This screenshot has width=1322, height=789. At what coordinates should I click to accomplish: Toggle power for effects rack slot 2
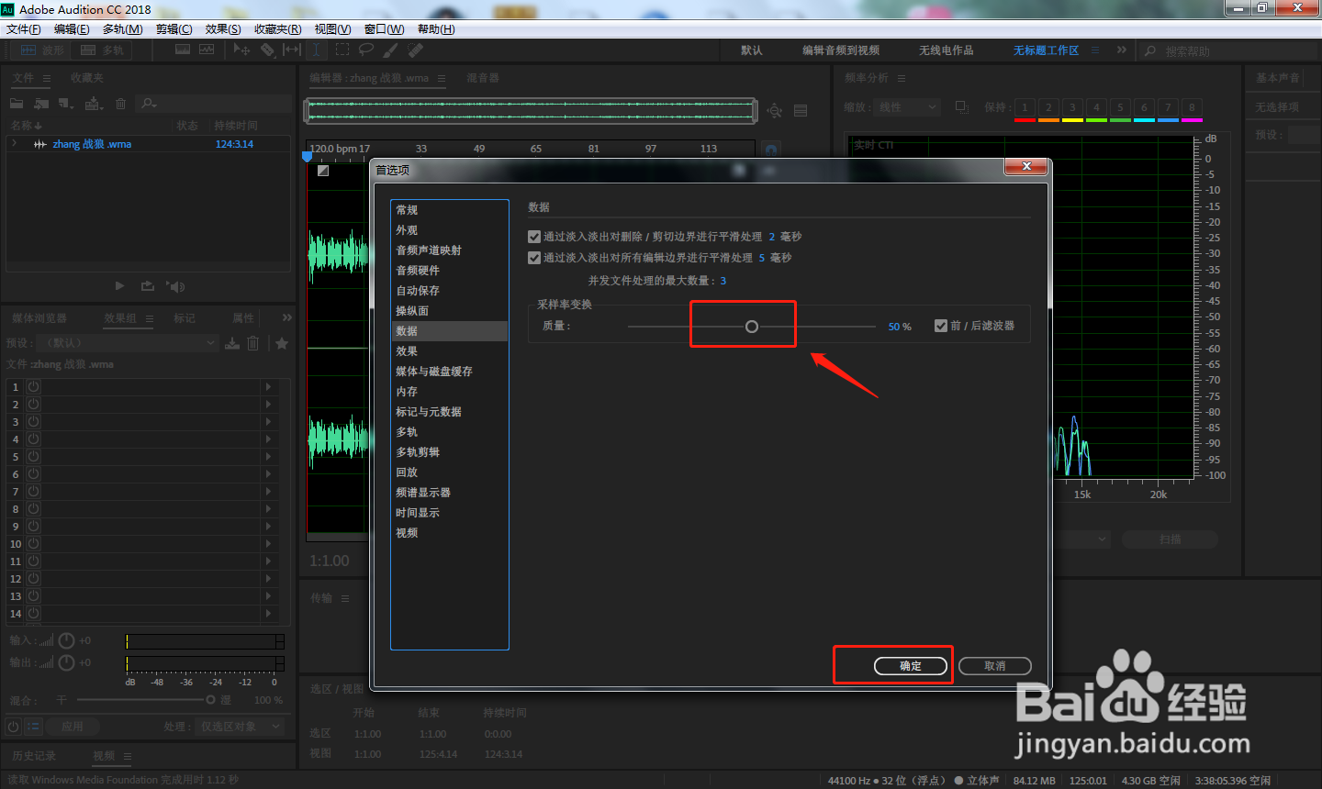pos(34,405)
